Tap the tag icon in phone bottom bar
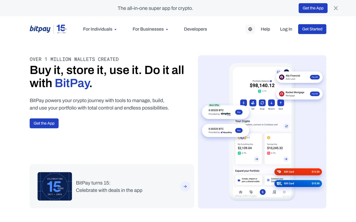356x222 pixels. (251, 192)
